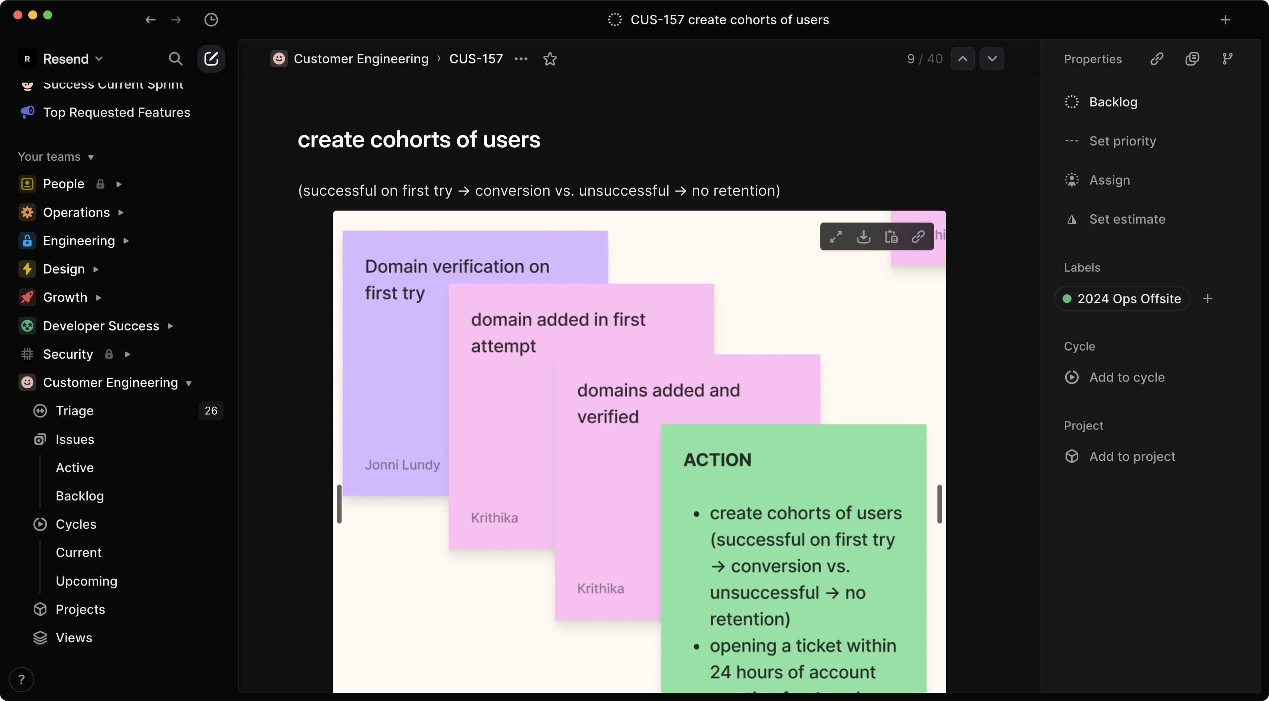Image resolution: width=1269 pixels, height=701 pixels.
Task: Click the chevron down next to issue 9/40
Action: point(993,58)
